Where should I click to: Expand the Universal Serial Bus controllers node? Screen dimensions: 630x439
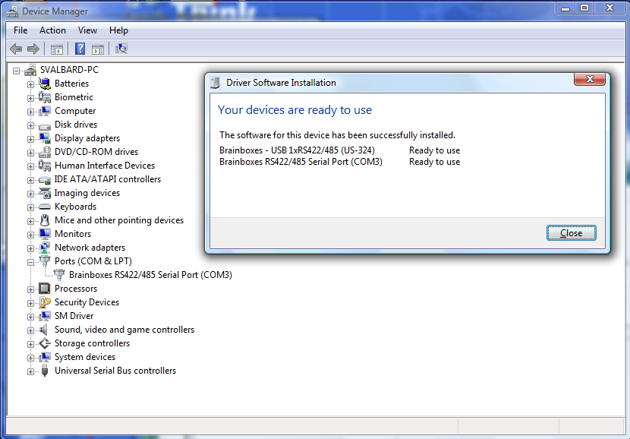pyautogui.click(x=31, y=371)
